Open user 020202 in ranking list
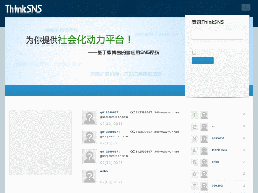Screen dimensions: 258x193 217,186
